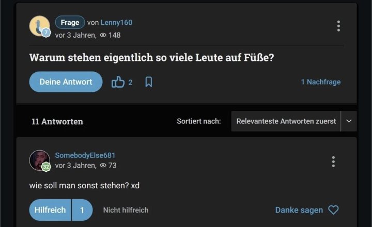
Task: Click the Danke sagen link
Action: tap(299, 210)
